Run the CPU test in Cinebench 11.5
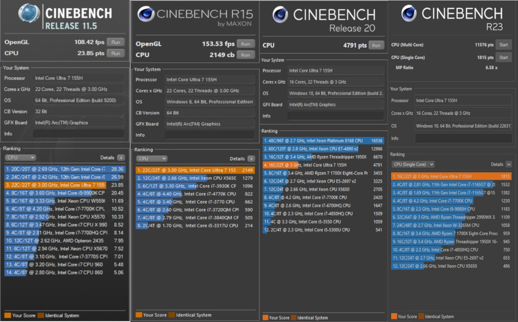Image resolution: width=518 pixels, height=322 pixels. (116, 53)
